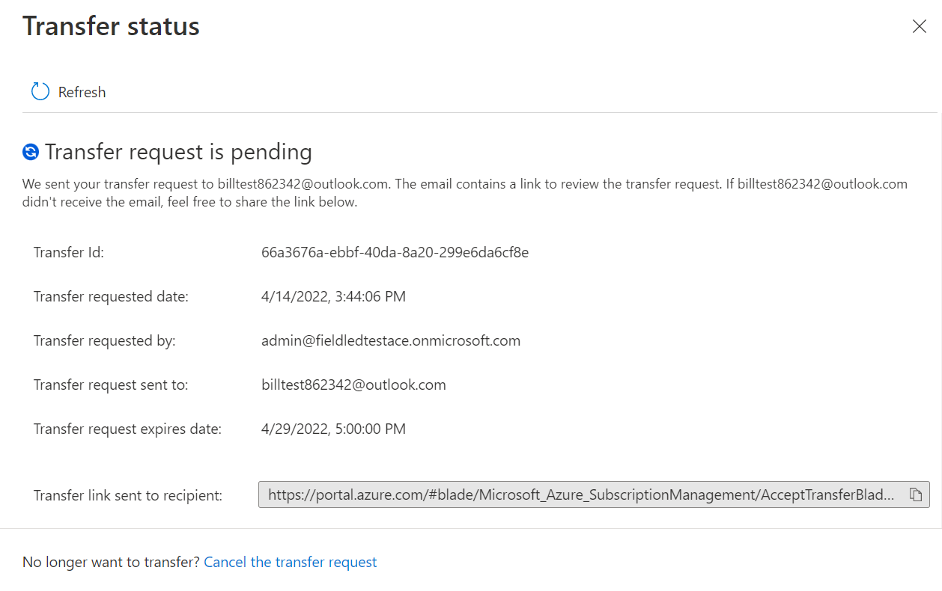
Task: Click the Transfer Id: field label
Action: tap(69, 252)
